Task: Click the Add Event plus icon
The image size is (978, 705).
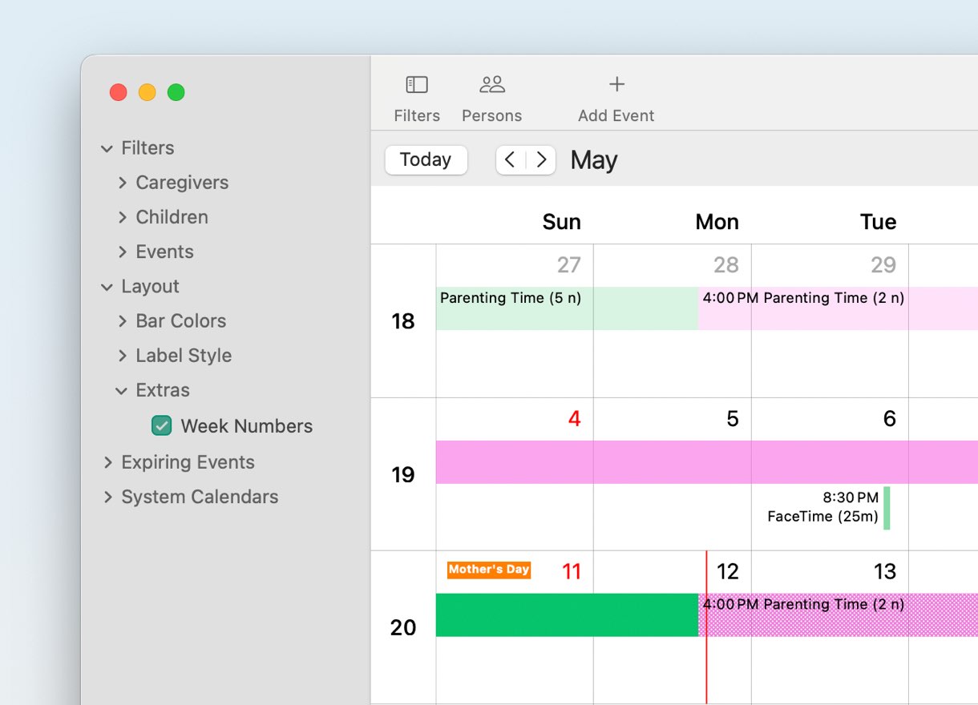Action: 616,84
